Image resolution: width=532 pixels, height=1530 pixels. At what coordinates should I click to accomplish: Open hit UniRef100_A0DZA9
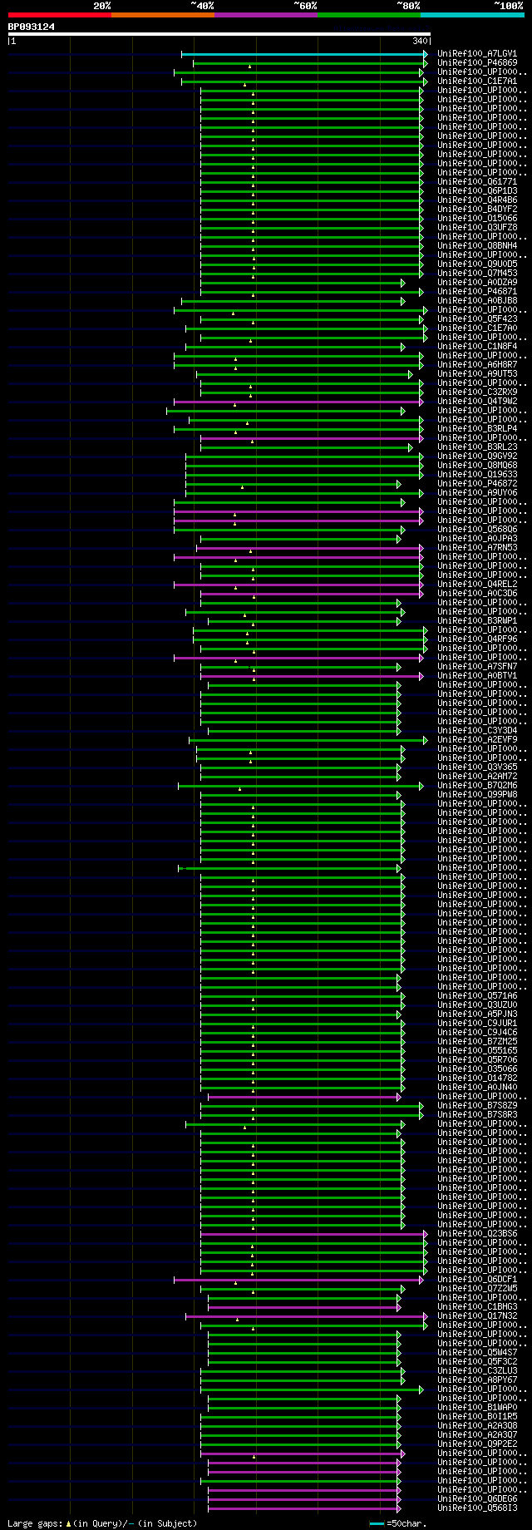point(477,283)
